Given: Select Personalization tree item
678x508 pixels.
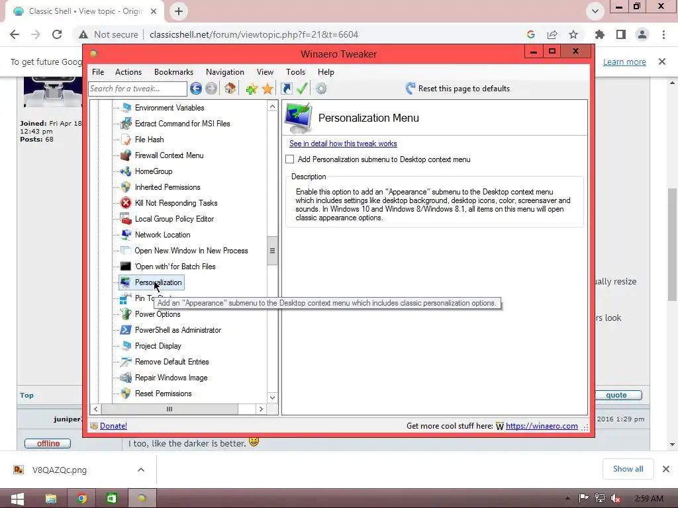Looking at the screenshot, I should tap(152, 282).
